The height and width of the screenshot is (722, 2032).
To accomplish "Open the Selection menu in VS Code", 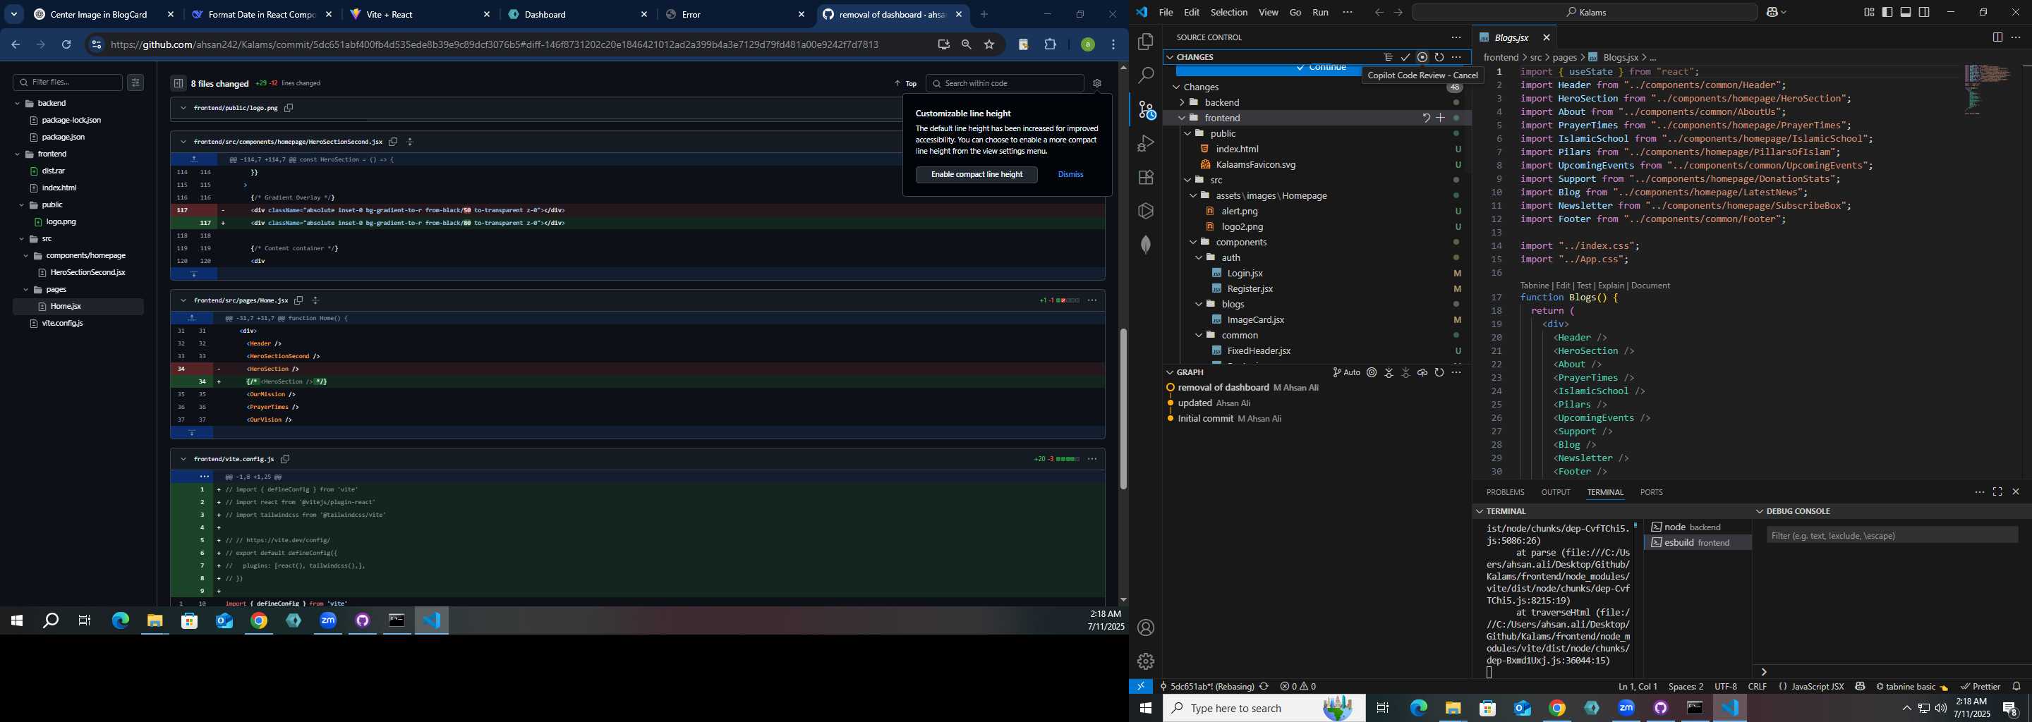I will click(1228, 12).
